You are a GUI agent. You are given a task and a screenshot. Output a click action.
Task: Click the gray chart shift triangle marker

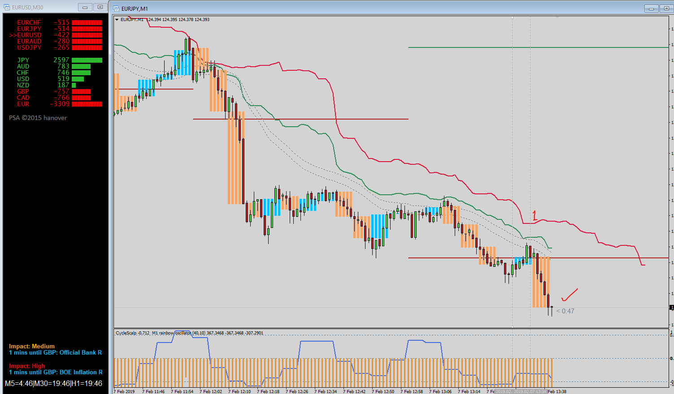(557, 17)
